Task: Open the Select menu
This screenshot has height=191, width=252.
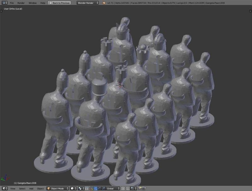Action: [x=22, y=188]
